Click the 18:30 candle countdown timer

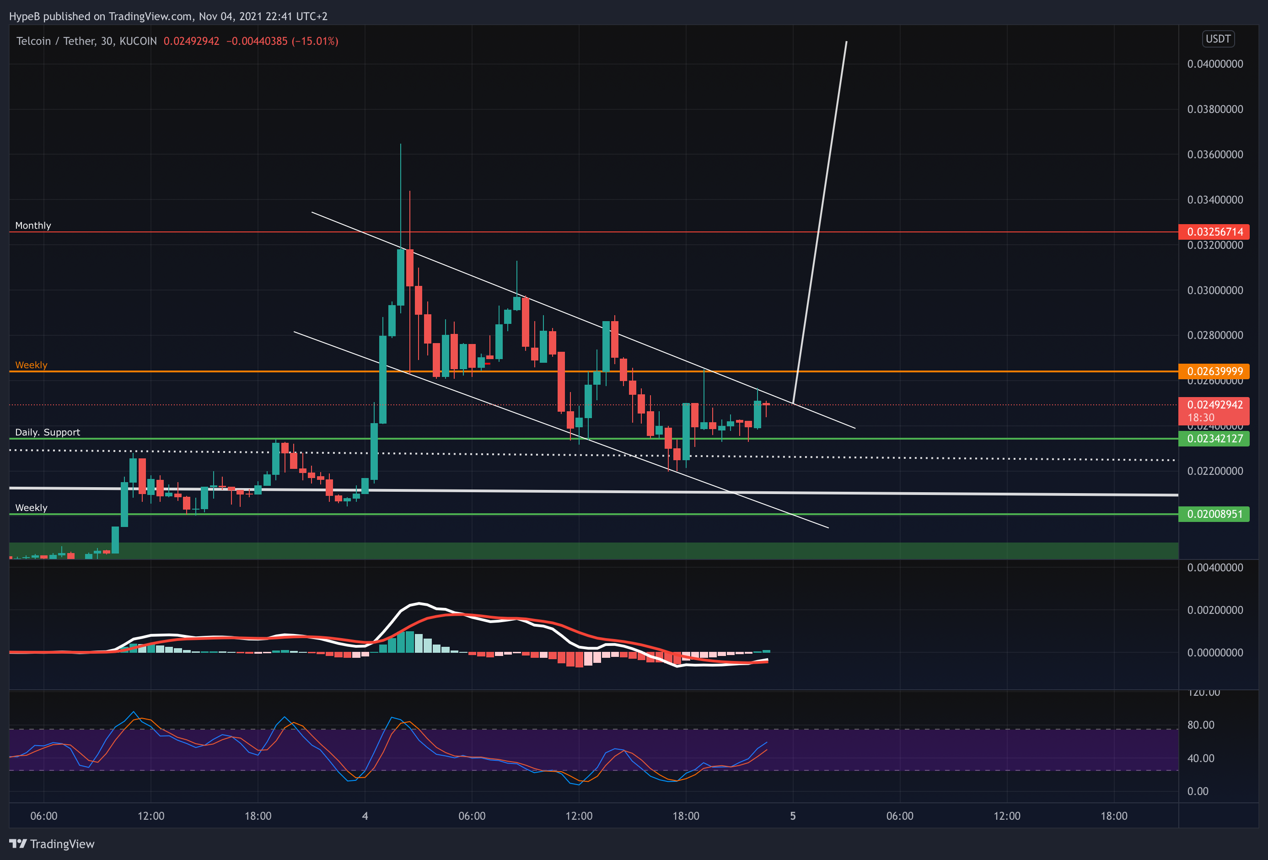(1201, 418)
